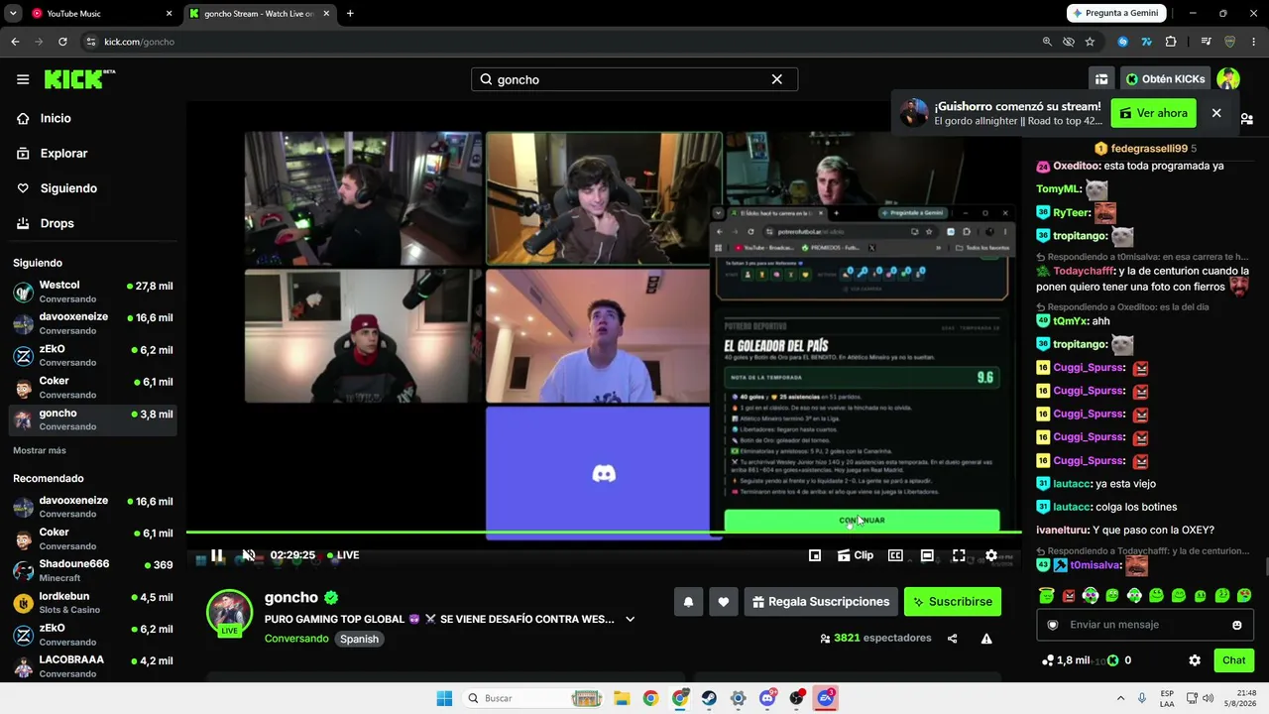
Task: Open lordkebun recommended channel
Action: click(93, 602)
